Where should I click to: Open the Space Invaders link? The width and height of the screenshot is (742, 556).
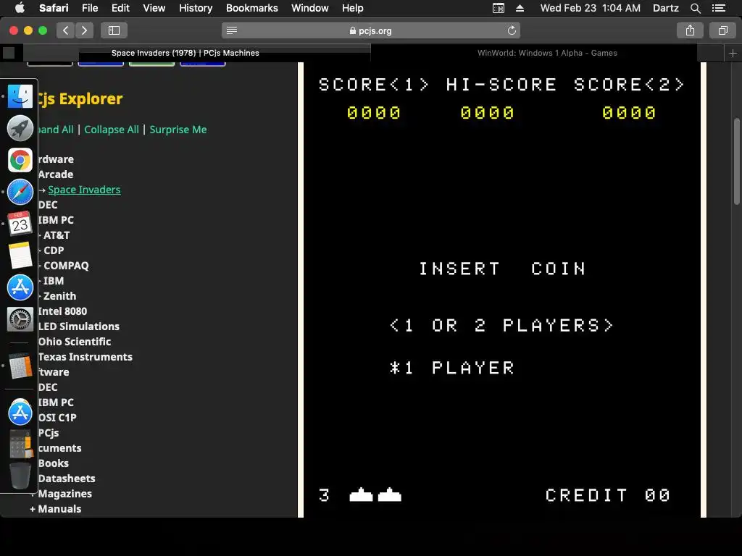(84, 190)
